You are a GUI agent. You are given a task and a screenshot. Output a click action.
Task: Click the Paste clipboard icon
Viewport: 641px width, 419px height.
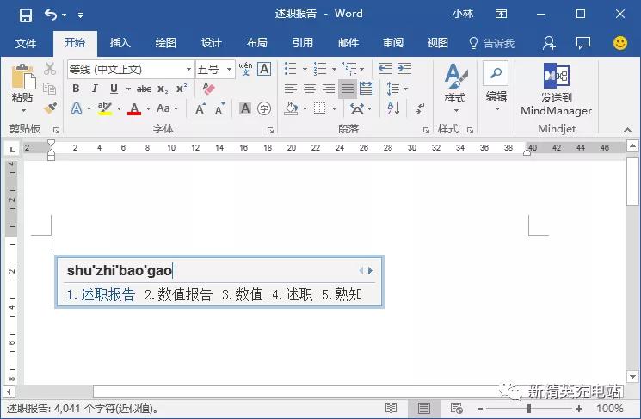click(23, 77)
